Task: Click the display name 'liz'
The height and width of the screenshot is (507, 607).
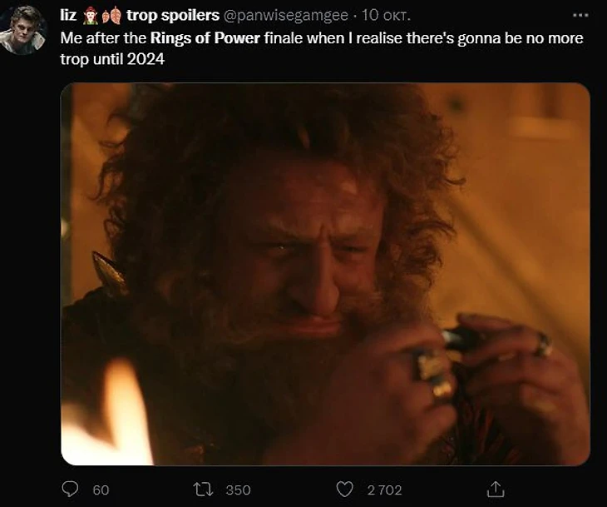Action: (68, 15)
